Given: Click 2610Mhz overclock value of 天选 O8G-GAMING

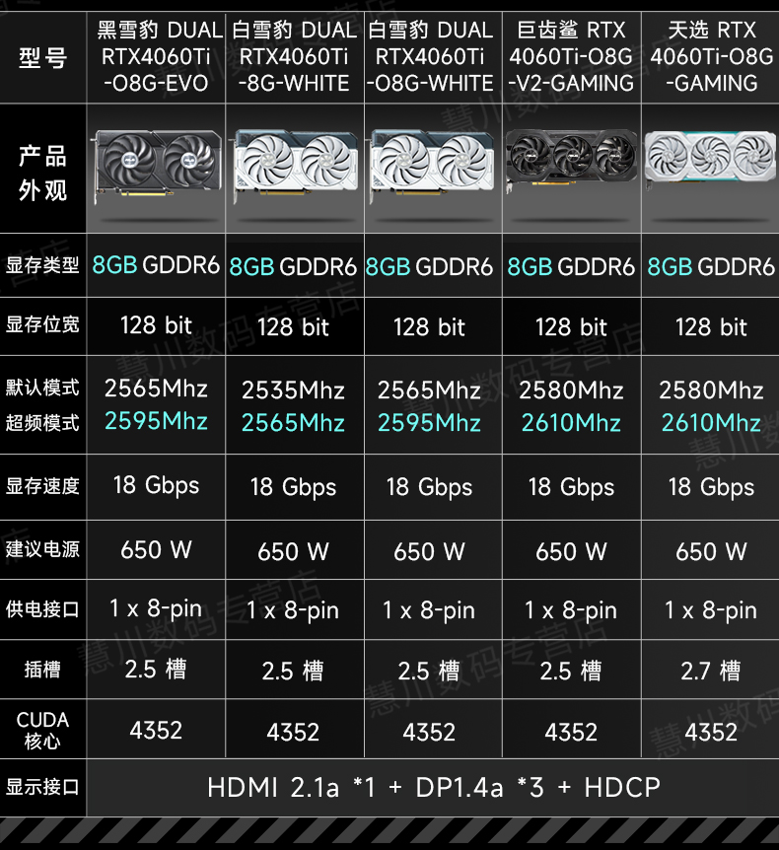Looking at the screenshot, I should click(x=711, y=423).
